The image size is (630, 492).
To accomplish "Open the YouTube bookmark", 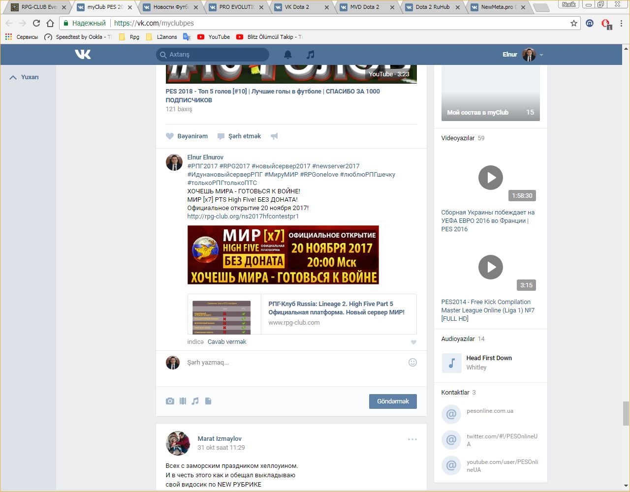I will point(214,37).
